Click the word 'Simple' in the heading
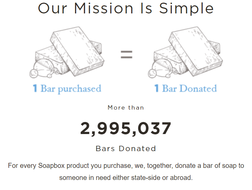 click(x=187, y=8)
